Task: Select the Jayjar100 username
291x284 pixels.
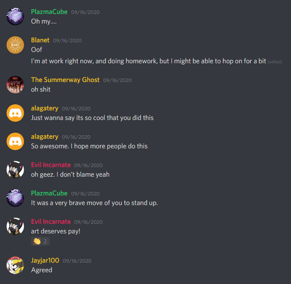Action: coord(45,260)
